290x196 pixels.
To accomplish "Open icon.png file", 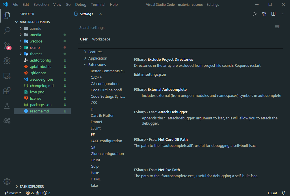I will [x=42, y=92].
